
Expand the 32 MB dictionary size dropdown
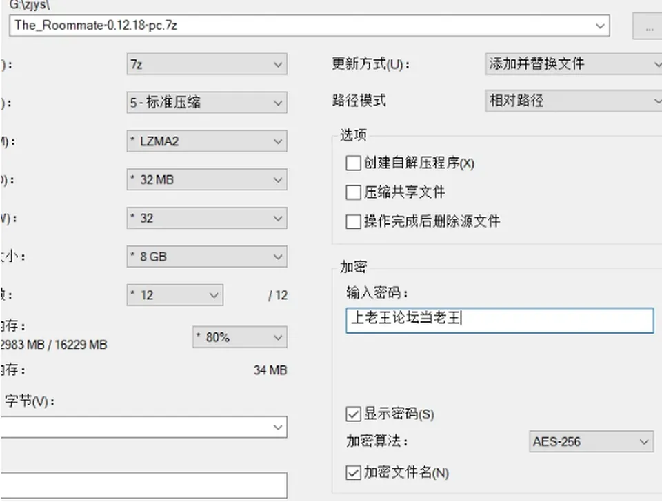(x=207, y=180)
